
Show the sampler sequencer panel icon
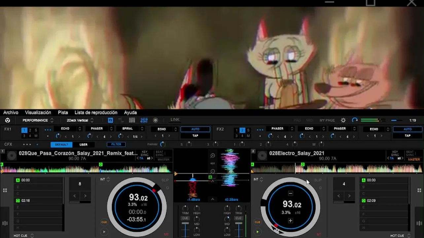(x=121, y=120)
